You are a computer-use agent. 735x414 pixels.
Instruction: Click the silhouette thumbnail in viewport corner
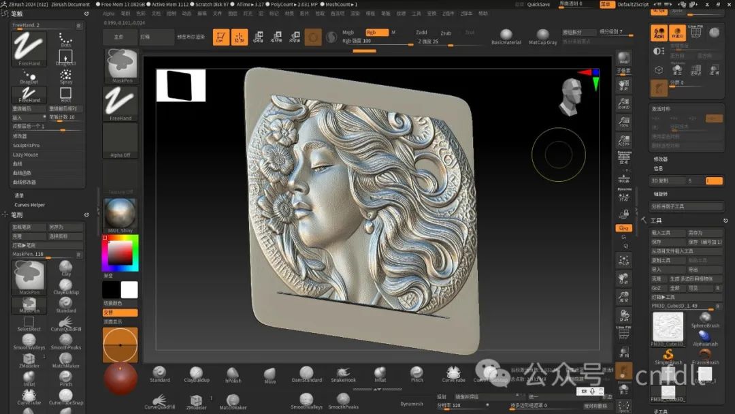point(181,85)
